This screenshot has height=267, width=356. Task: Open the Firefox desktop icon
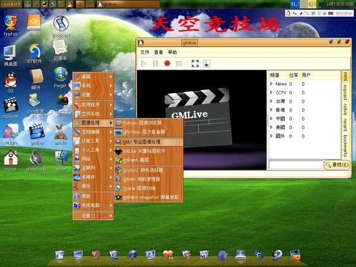[10, 24]
